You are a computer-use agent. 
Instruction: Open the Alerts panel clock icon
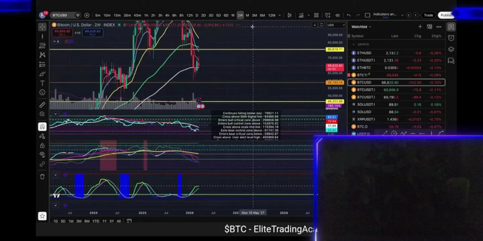click(451, 38)
